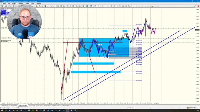The width and height of the screenshot is (200, 112).
Task: Open Task View on the taskbar
Action: (6, 110)
